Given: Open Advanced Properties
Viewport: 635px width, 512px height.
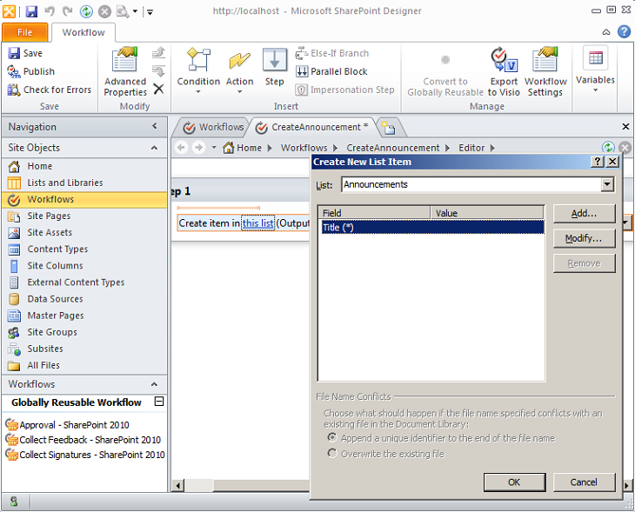Looking at the screenshot, I should pos(125,71).
